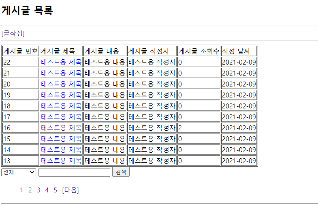The image size is (318, 205).
Task: Click the 게시글 목록 page heading
Action: [27, 10]
